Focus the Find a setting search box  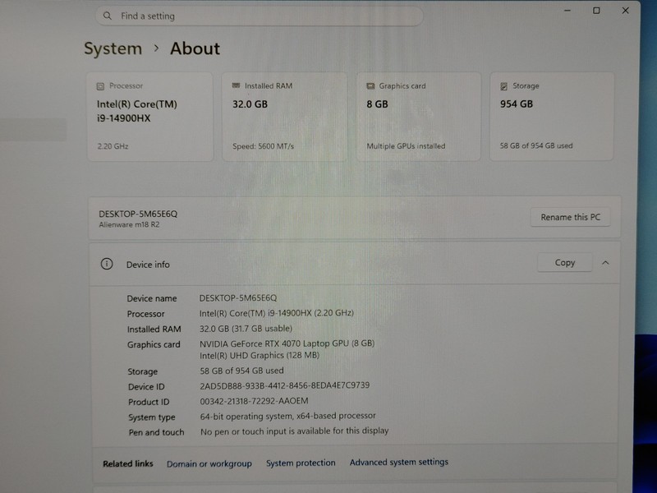pos(259,16)
